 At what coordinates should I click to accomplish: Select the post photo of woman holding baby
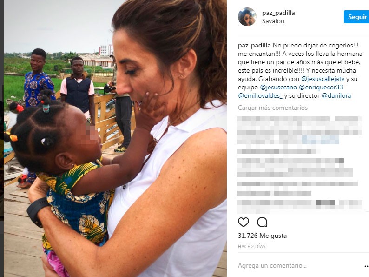(115, 138)
